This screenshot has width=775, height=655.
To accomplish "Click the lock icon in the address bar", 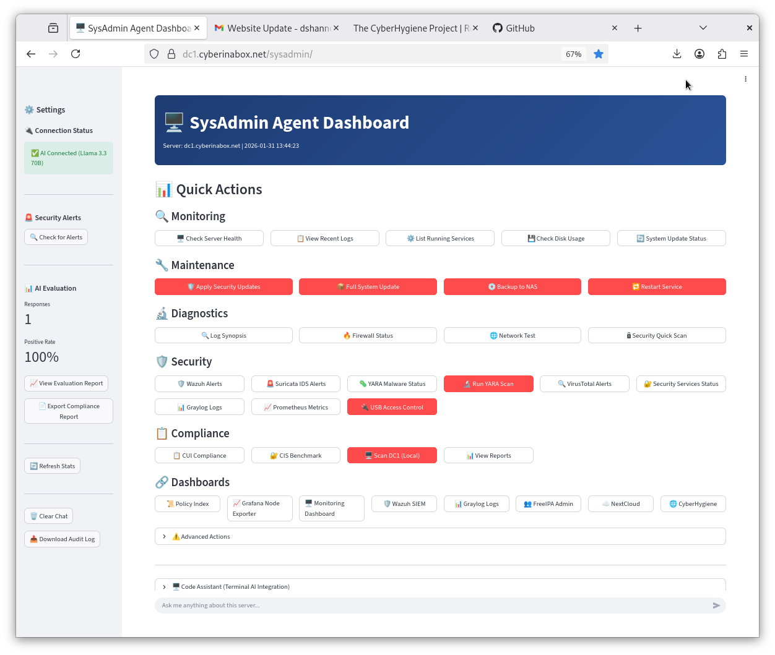I will click(171, 54).
